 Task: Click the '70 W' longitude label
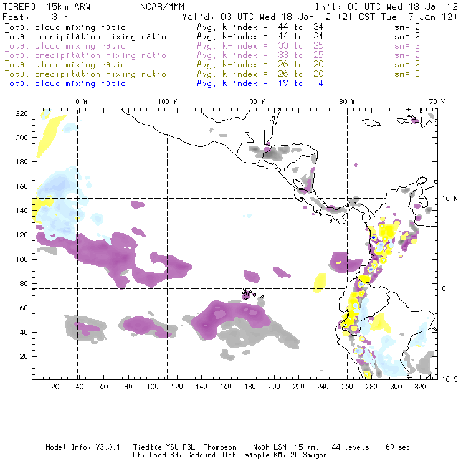[x=437, y=102]
